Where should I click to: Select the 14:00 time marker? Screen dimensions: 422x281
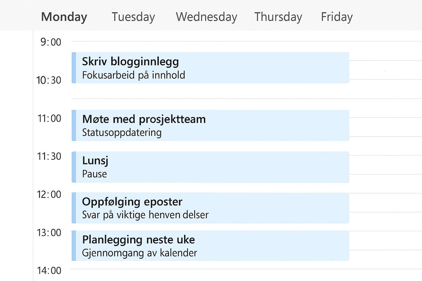[49, 271]
